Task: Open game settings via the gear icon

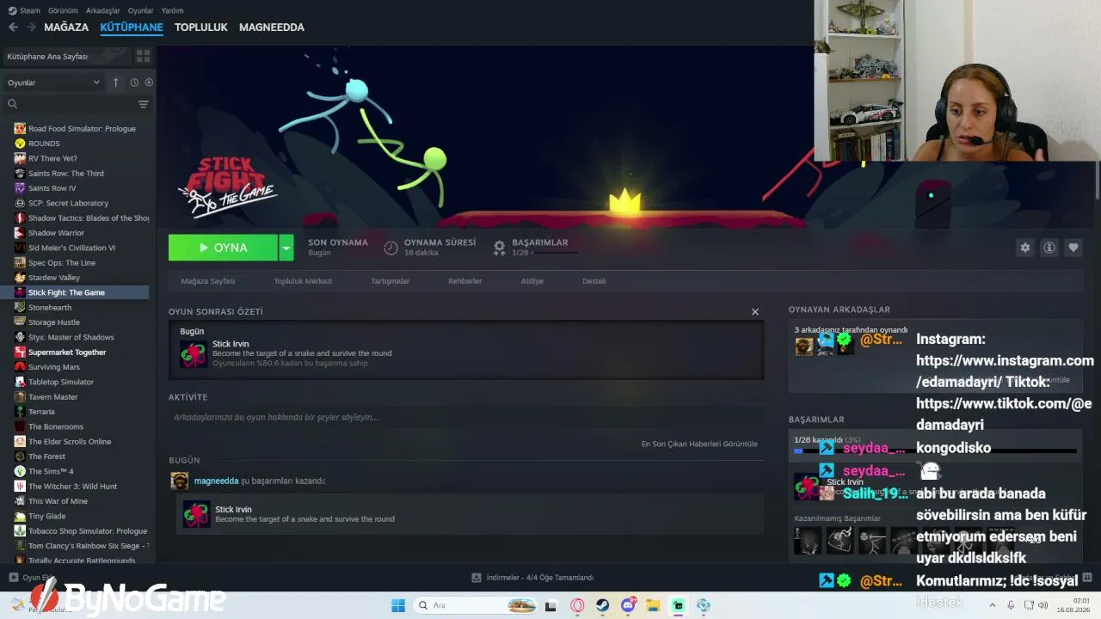Action: point(1024,248)
